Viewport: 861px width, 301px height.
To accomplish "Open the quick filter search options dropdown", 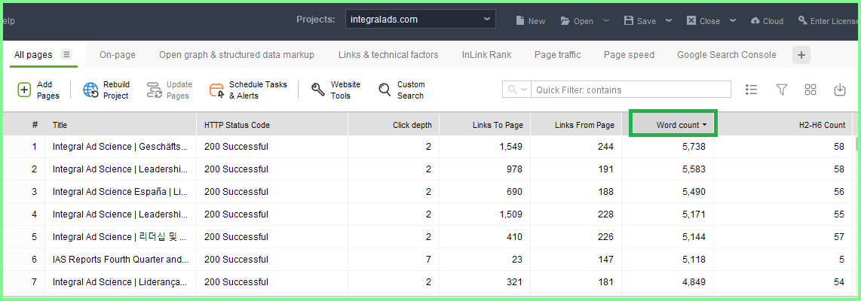I will click(x=517, y=90).
